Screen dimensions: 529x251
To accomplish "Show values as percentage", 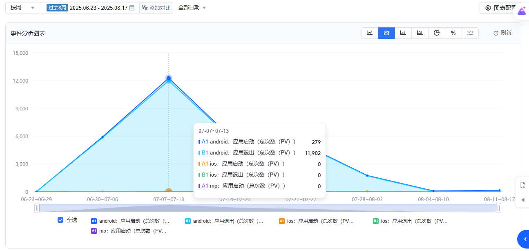I will pos(453,33).
